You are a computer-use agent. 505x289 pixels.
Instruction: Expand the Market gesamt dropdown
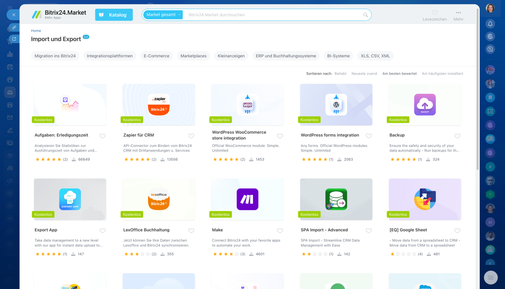[x=163, y=15]
